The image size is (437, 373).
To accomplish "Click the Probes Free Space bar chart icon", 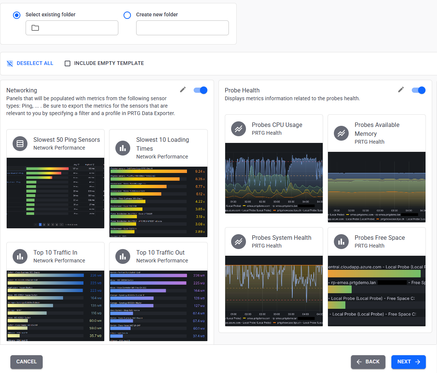I will pyautogui.click(x=341, y=242).
